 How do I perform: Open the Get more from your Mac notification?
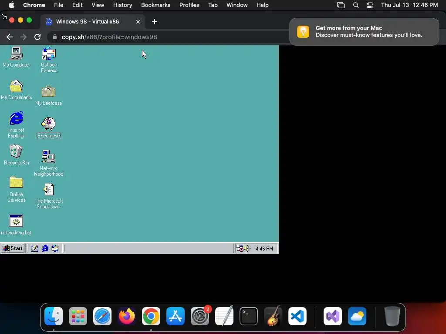pos(364,31)
